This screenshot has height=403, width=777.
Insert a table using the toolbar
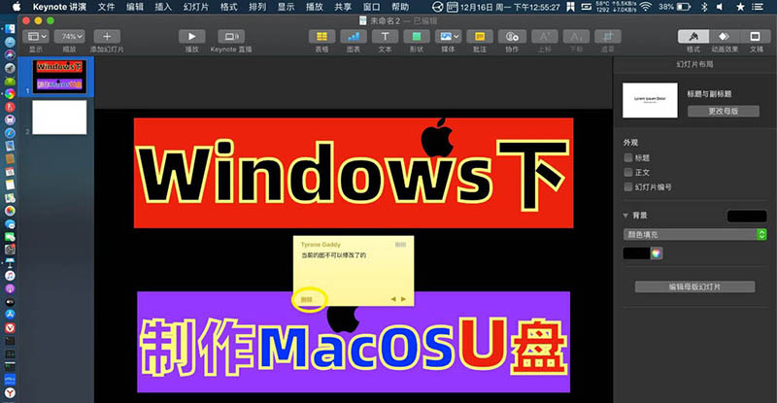point(321,37)
